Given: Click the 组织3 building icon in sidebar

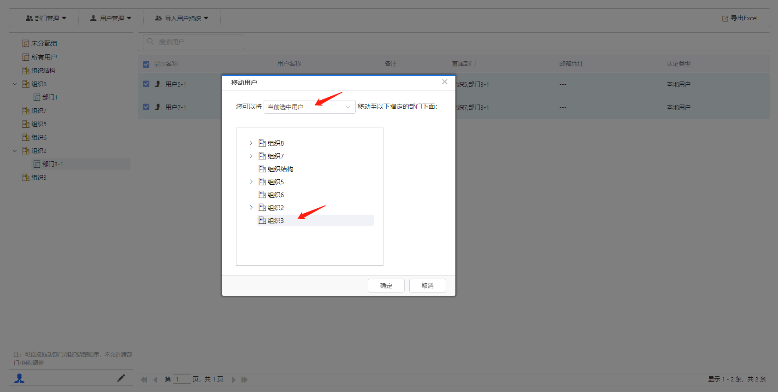Looking at the screenshot, I should pyautogui.click(x=26, y=177).
